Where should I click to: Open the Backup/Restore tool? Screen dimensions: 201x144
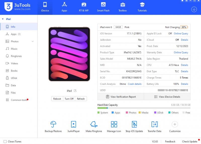click(x=53, y=127)
